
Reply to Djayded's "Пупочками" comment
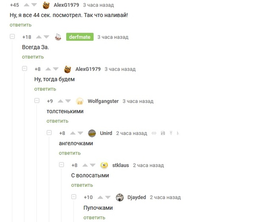point(94,218)
